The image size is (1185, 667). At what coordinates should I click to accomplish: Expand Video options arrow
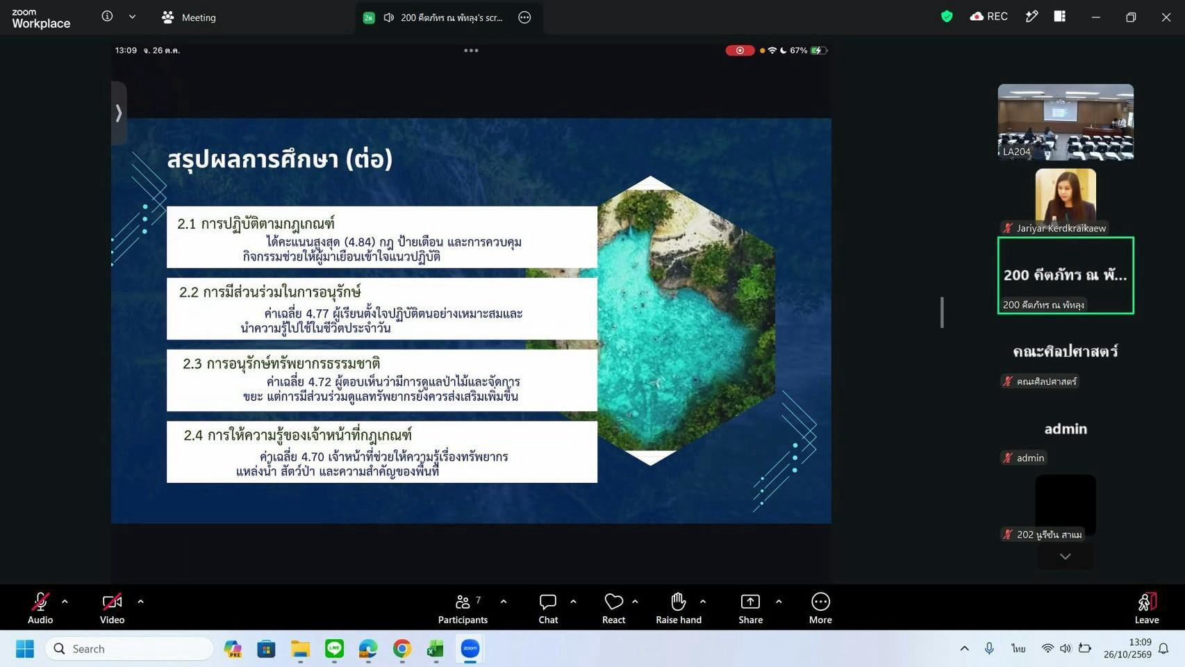pos(140,602)
